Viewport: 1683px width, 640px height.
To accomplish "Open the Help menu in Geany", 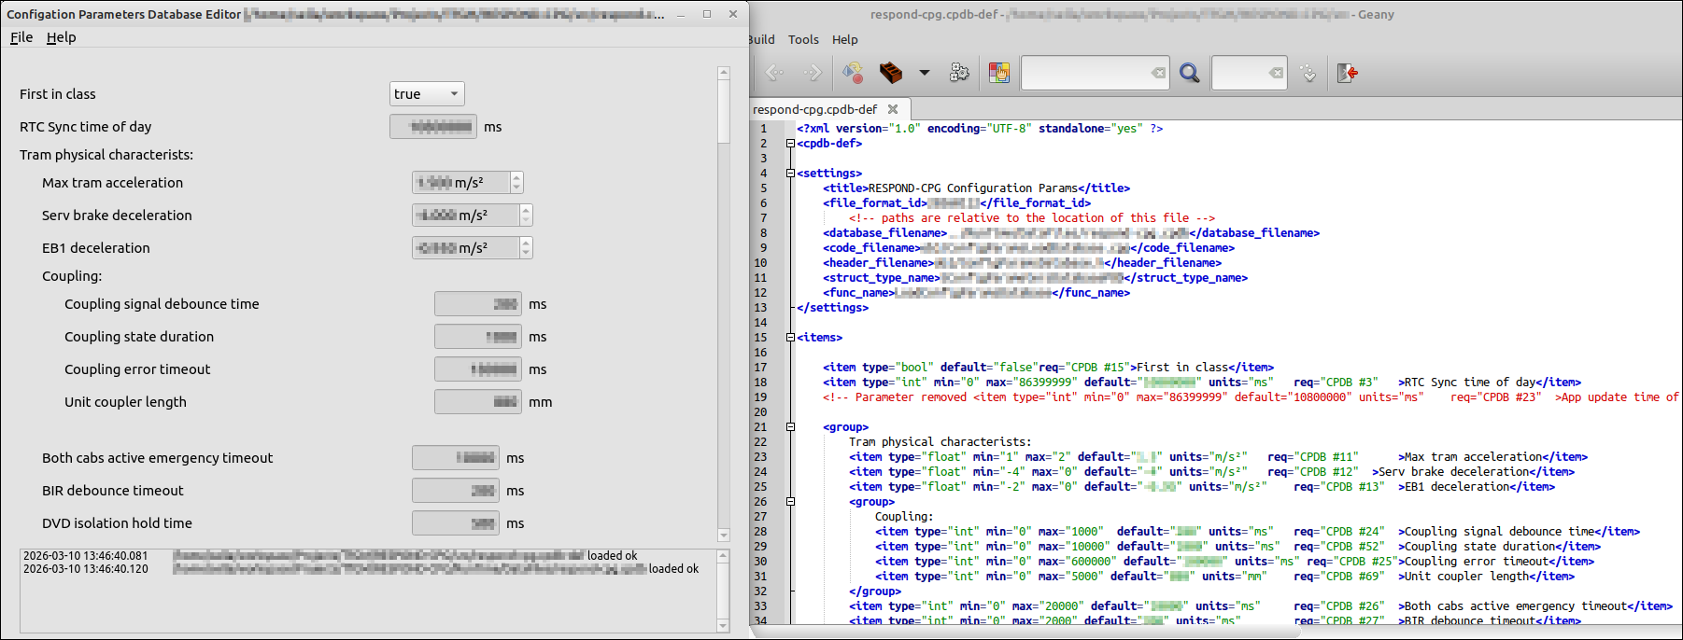I will tap(844, 39).
